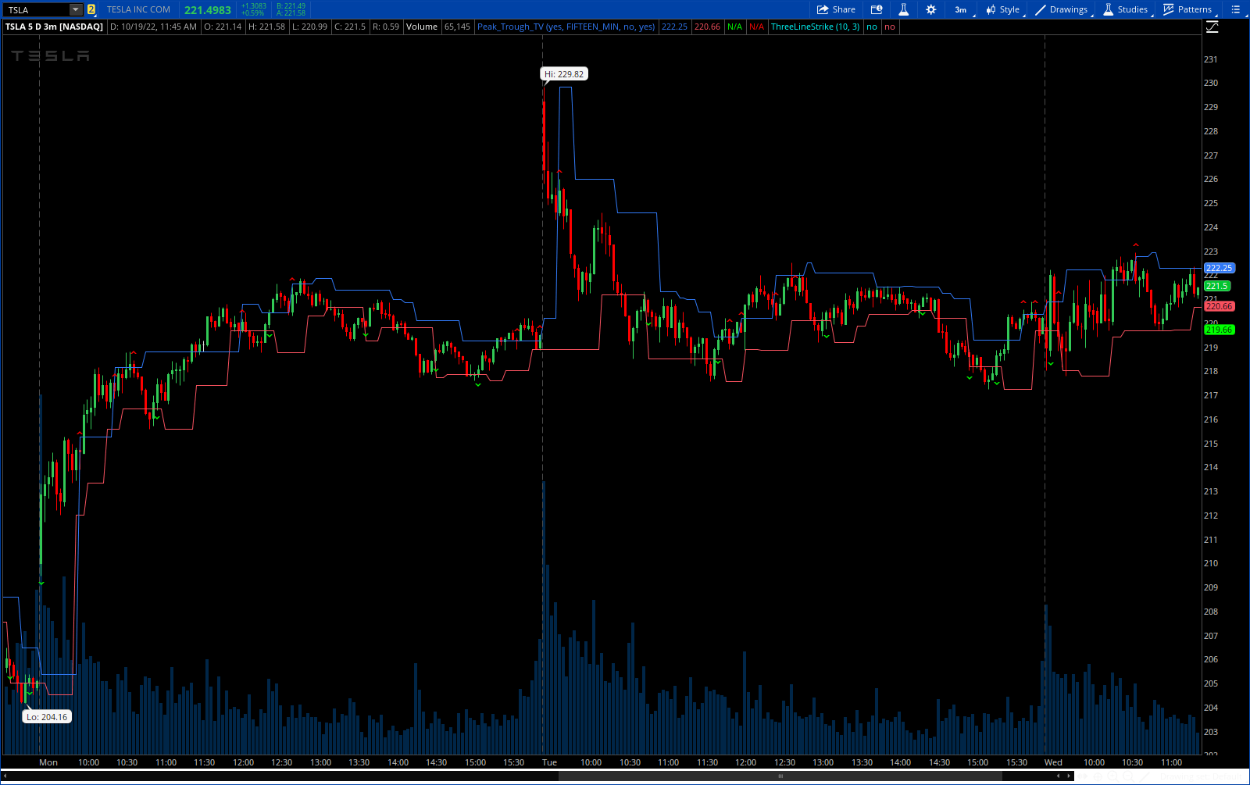
Task: Open the chart news and alerts icon
Action: pos(877,10)
